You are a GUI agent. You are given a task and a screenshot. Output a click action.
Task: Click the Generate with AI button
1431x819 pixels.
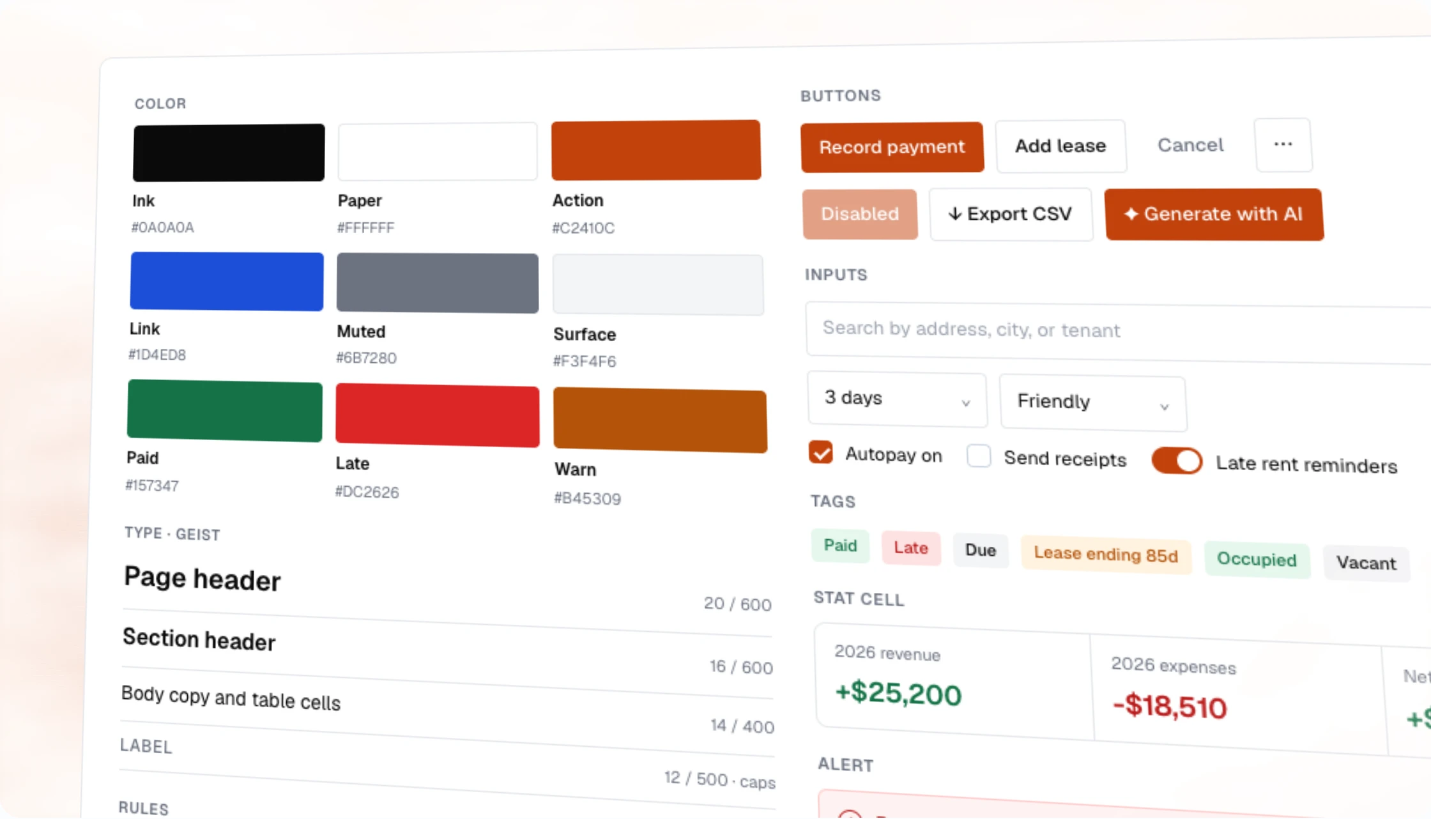tap(1214, 214)
